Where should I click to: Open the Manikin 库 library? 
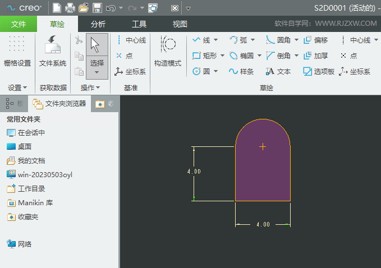[x=30, y=203]
